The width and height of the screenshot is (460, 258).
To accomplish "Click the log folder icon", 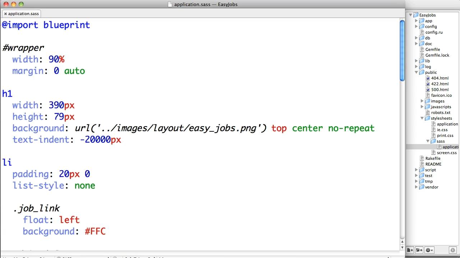I will click(422, 67).
